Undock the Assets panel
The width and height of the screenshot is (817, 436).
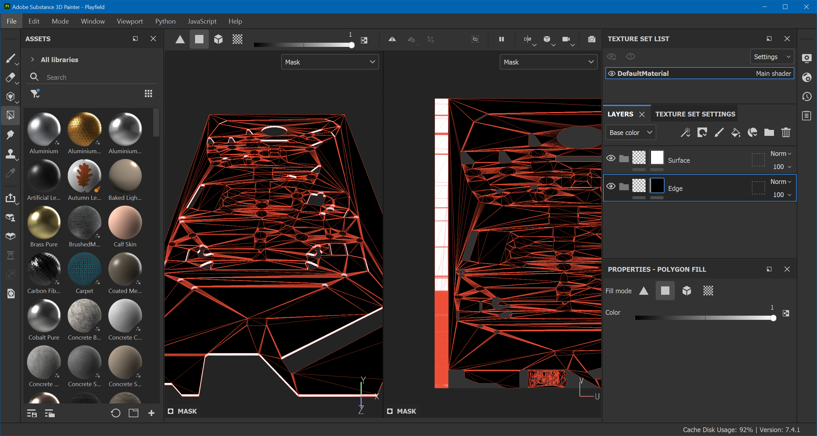click(135, 39)
